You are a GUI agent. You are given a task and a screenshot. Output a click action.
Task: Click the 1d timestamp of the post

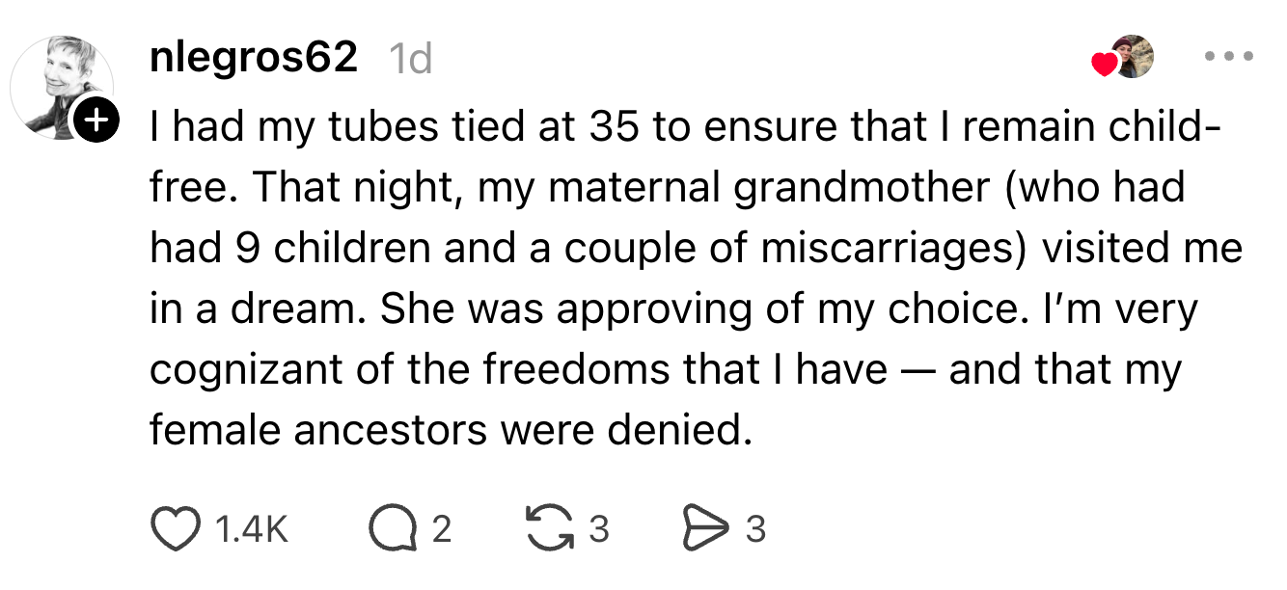408,61
